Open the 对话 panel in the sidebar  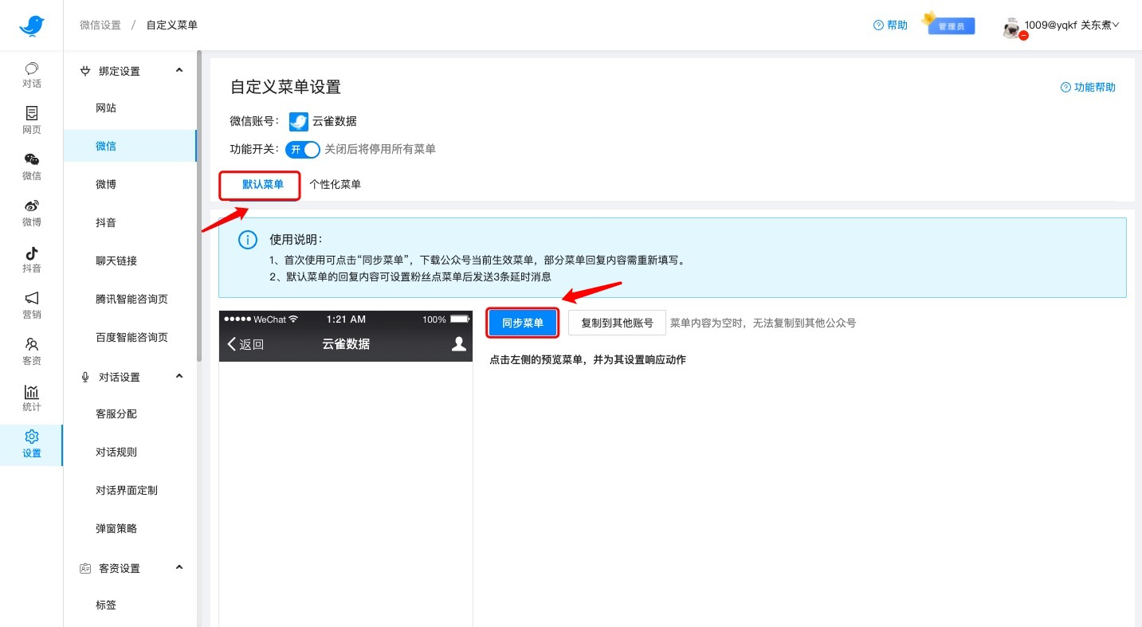pyautogui.click(x=31, y=74)
